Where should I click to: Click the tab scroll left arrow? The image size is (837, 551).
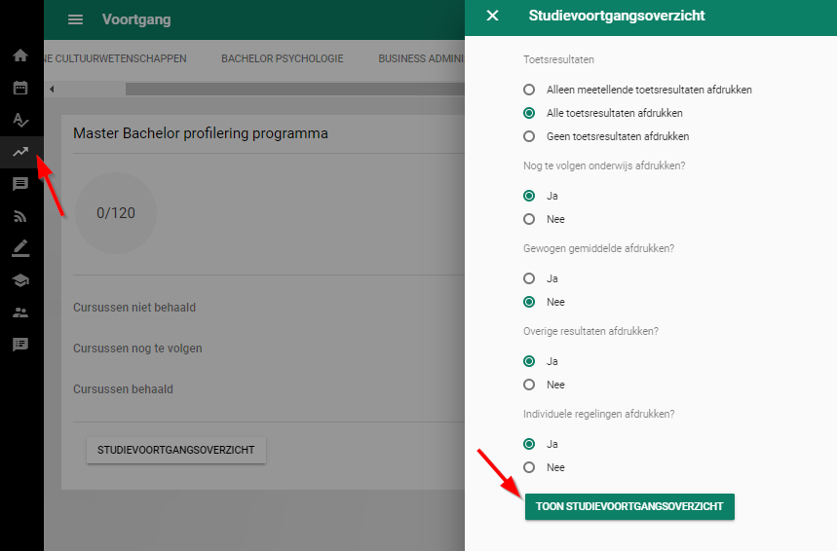coord(52,90)
